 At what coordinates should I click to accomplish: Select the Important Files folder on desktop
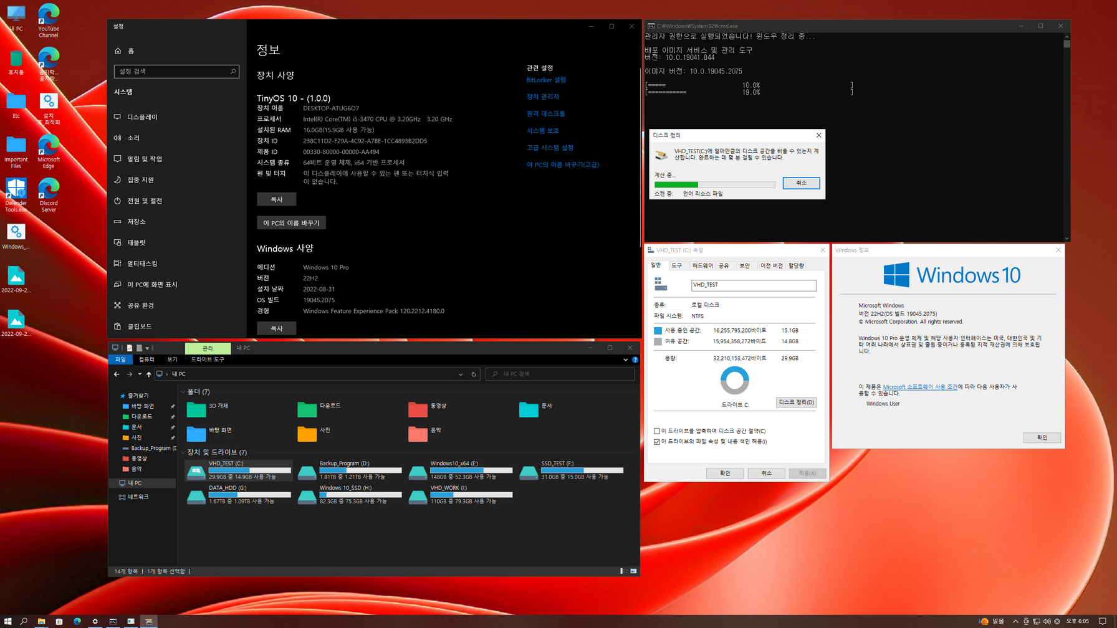tap(16, 152)
